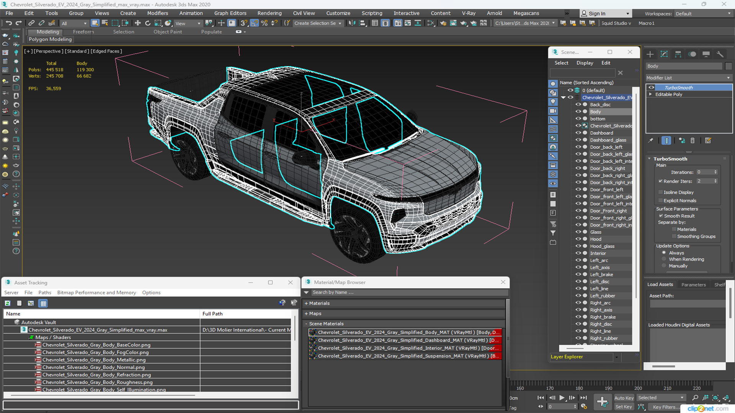Open the Schematic View icon
The height and width of the screenshot is (413, 735).
point(431,23)
